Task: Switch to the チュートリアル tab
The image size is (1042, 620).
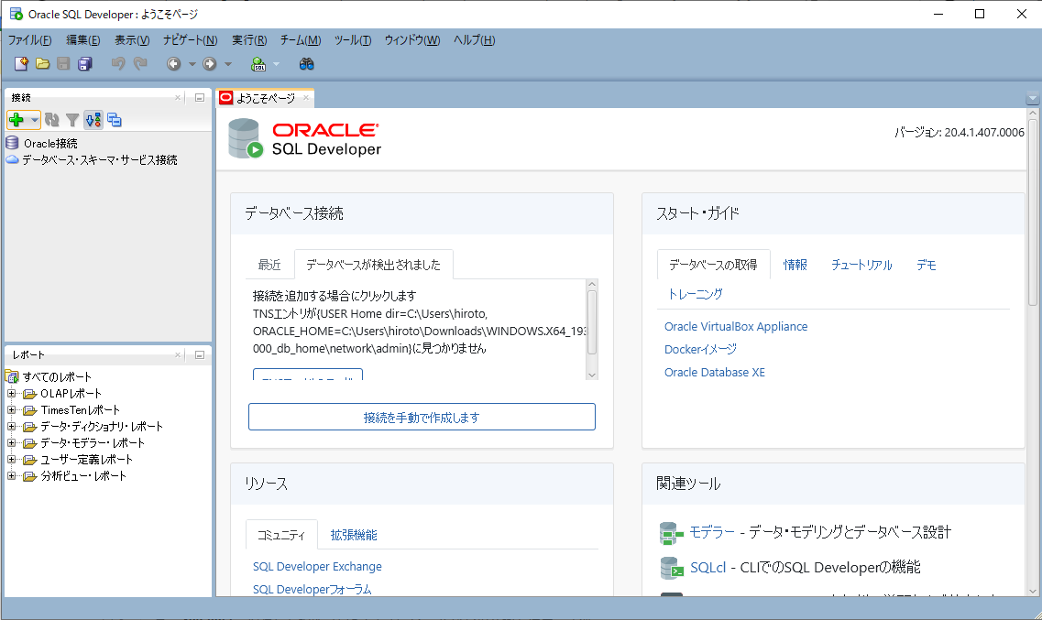Action: [861, 266]
